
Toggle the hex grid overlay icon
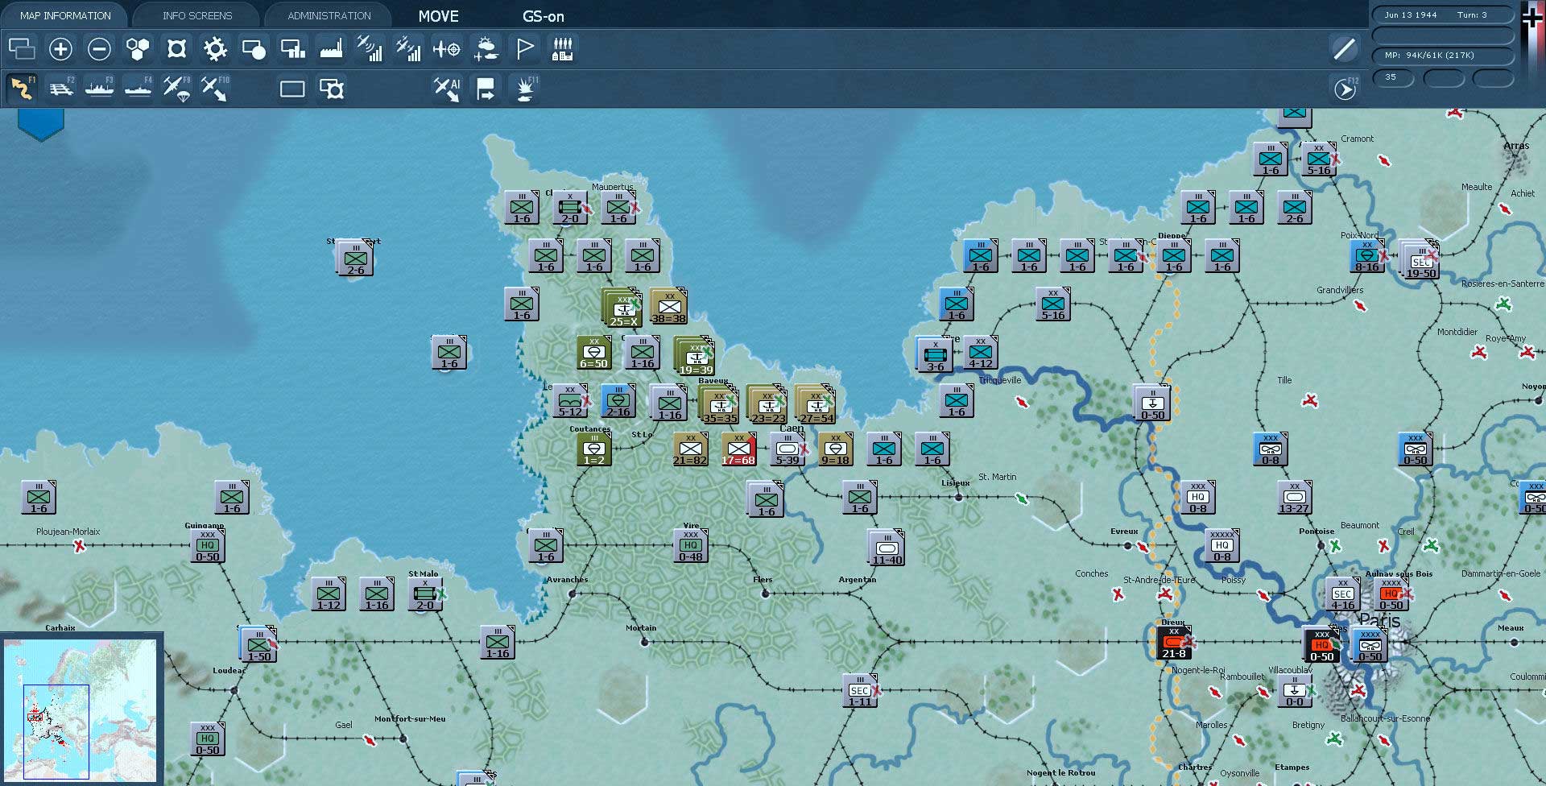click(138, 50)
